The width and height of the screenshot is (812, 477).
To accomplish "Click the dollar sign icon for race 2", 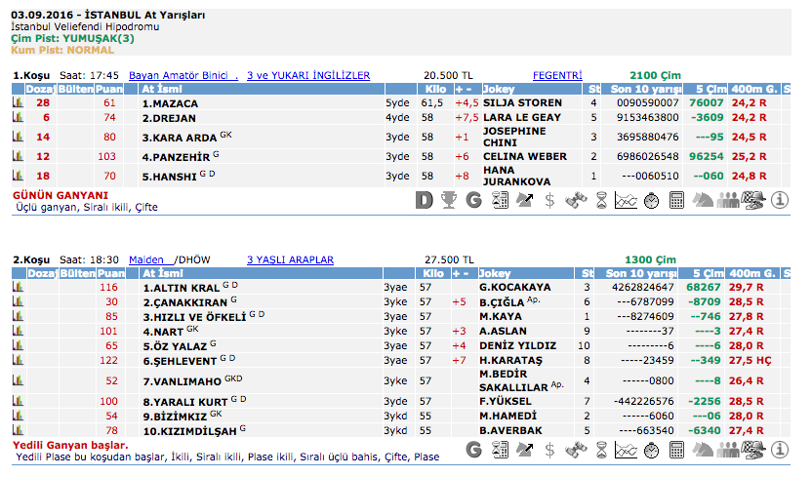I will pos(550,450).
